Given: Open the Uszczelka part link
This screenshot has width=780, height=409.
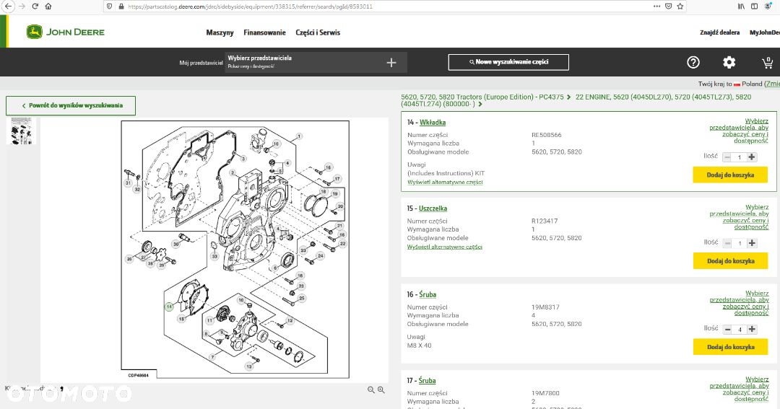Looking at the screenshot, I should click(433, 208).
